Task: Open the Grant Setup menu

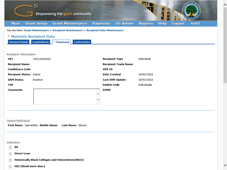Action: coord(36,23)
